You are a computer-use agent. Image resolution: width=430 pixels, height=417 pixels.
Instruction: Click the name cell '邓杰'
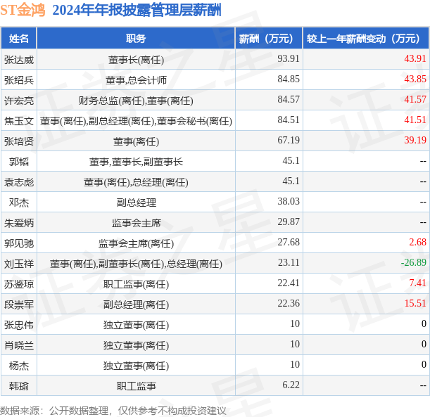[18, 203]
